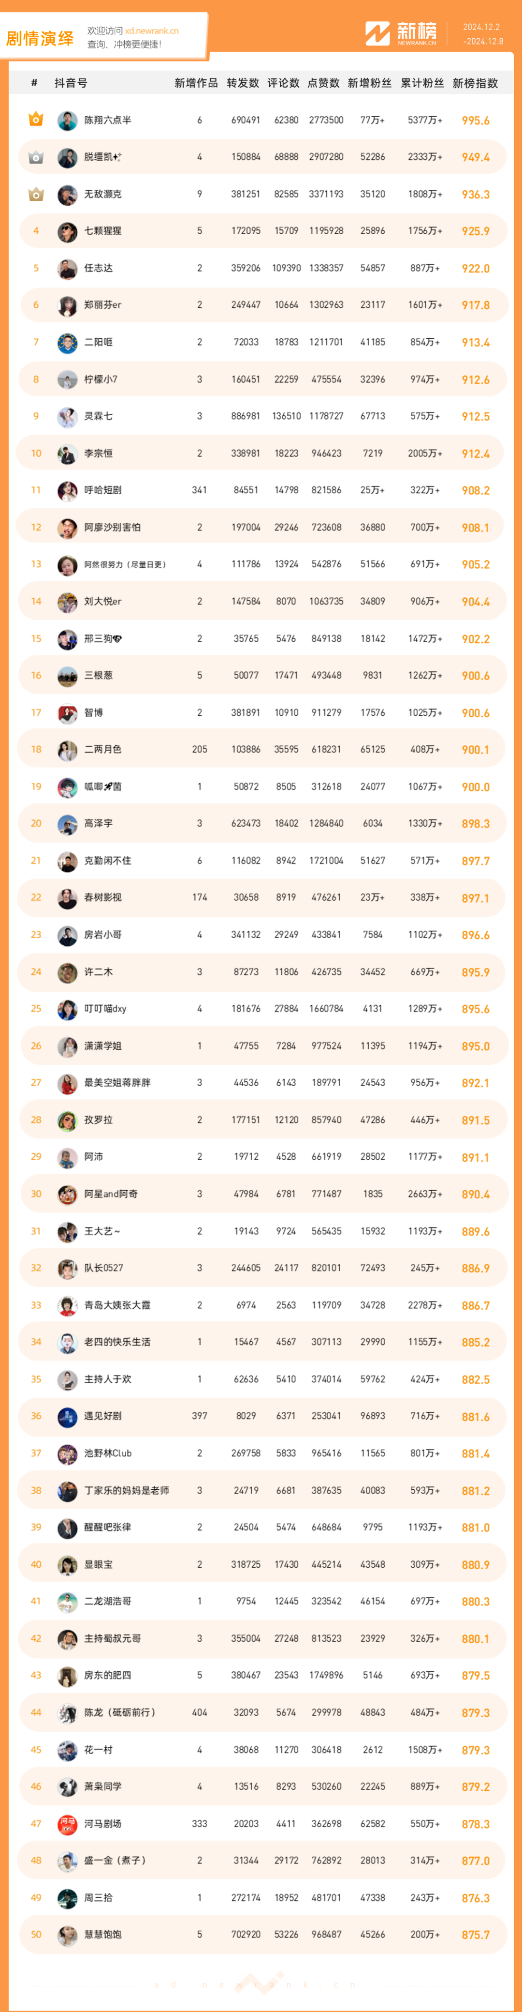Click 河马剧场 red avatar icon

coord(67,1824)
